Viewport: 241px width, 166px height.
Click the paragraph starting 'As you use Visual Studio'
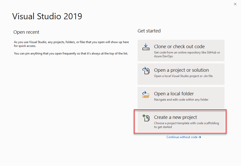tap(71, 44)
